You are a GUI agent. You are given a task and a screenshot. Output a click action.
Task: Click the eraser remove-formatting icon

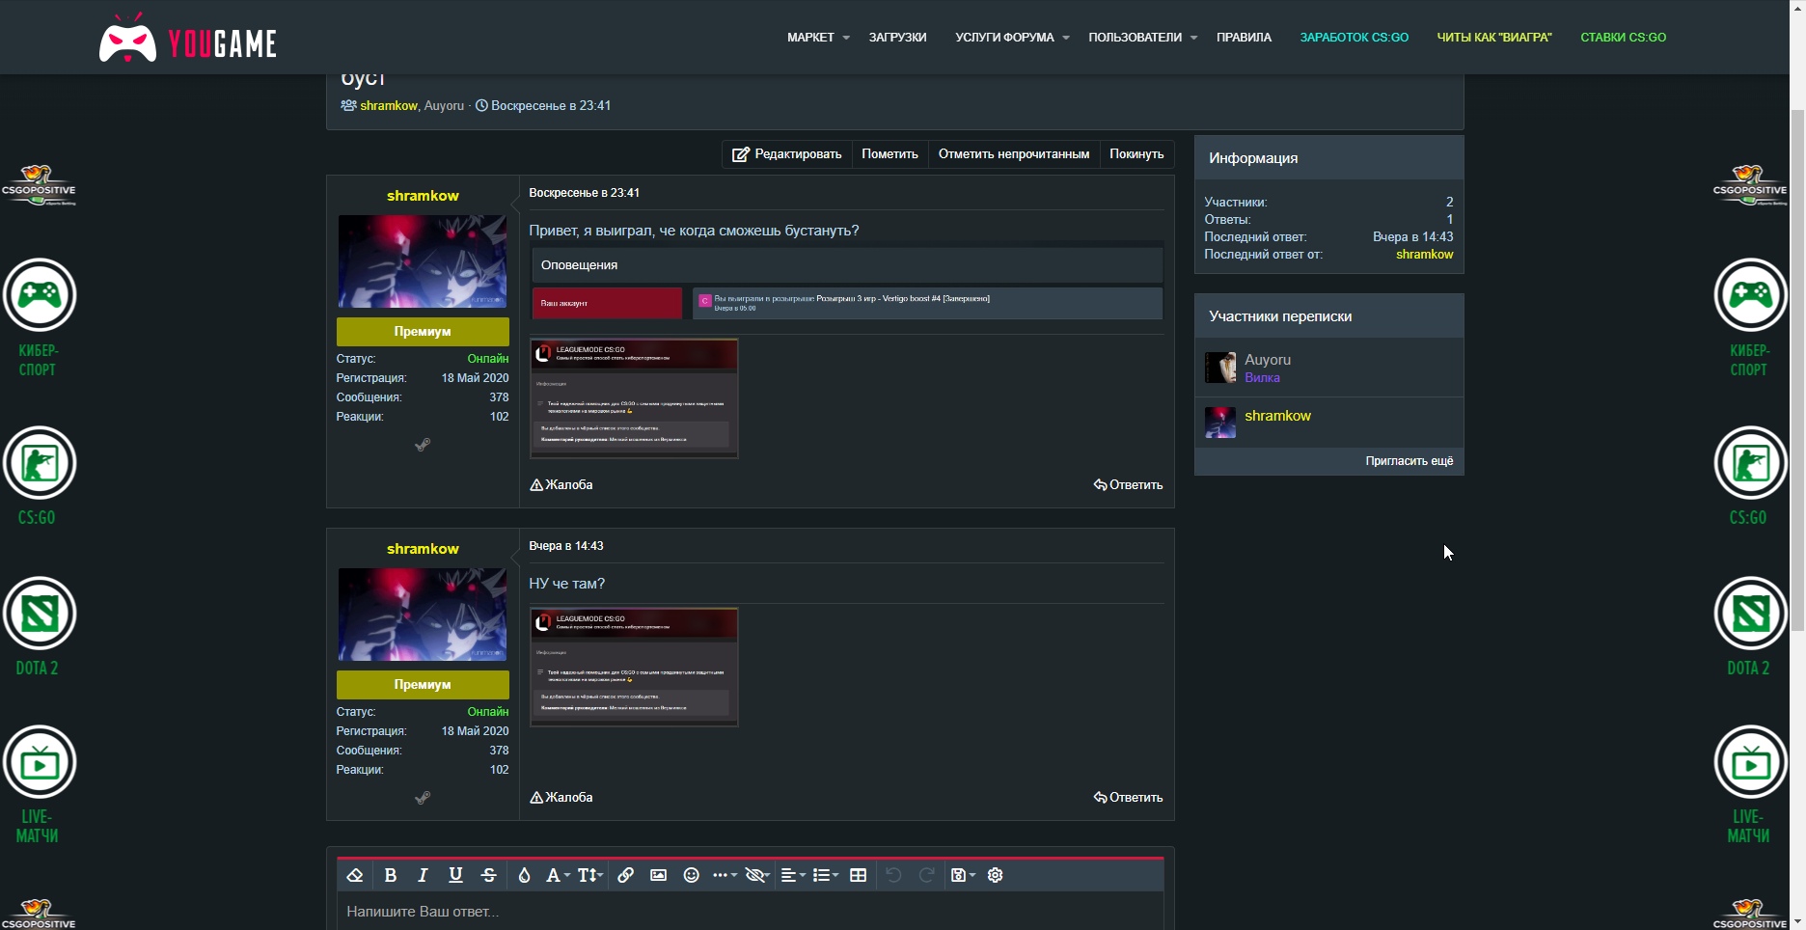click(354, 875)
